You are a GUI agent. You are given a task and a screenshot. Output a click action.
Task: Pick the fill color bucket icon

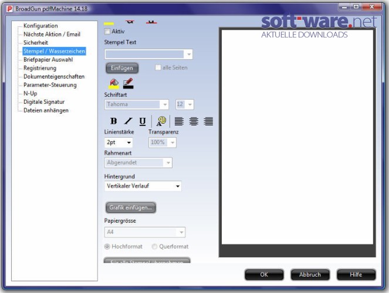(114, 83)
